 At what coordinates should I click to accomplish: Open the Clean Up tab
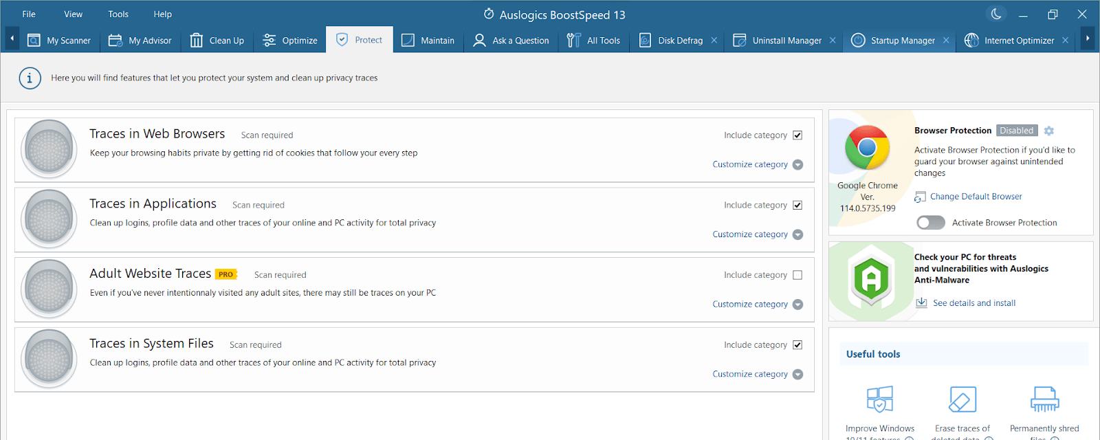coord(217,41)
